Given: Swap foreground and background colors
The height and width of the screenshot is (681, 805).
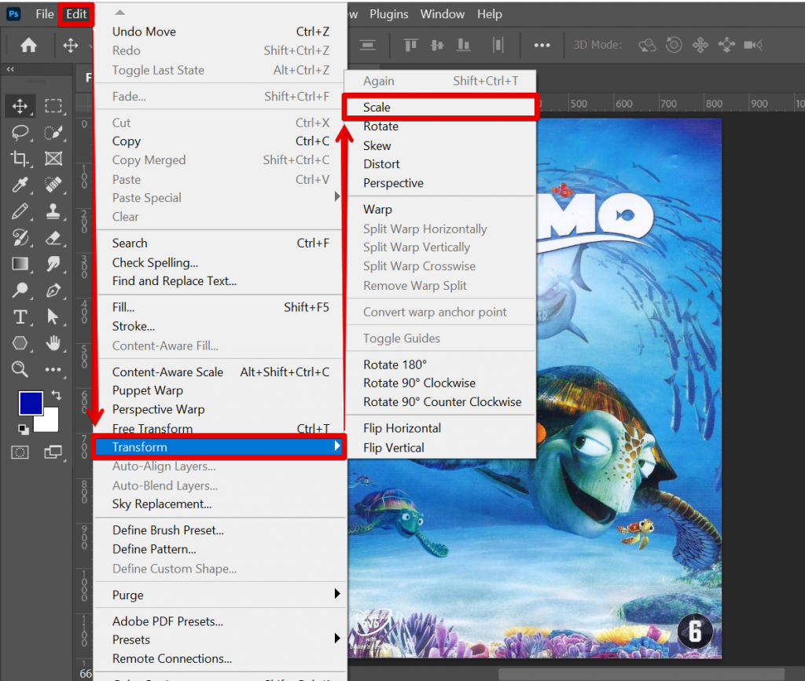Looking at the screenshot, I should point(56,394).
